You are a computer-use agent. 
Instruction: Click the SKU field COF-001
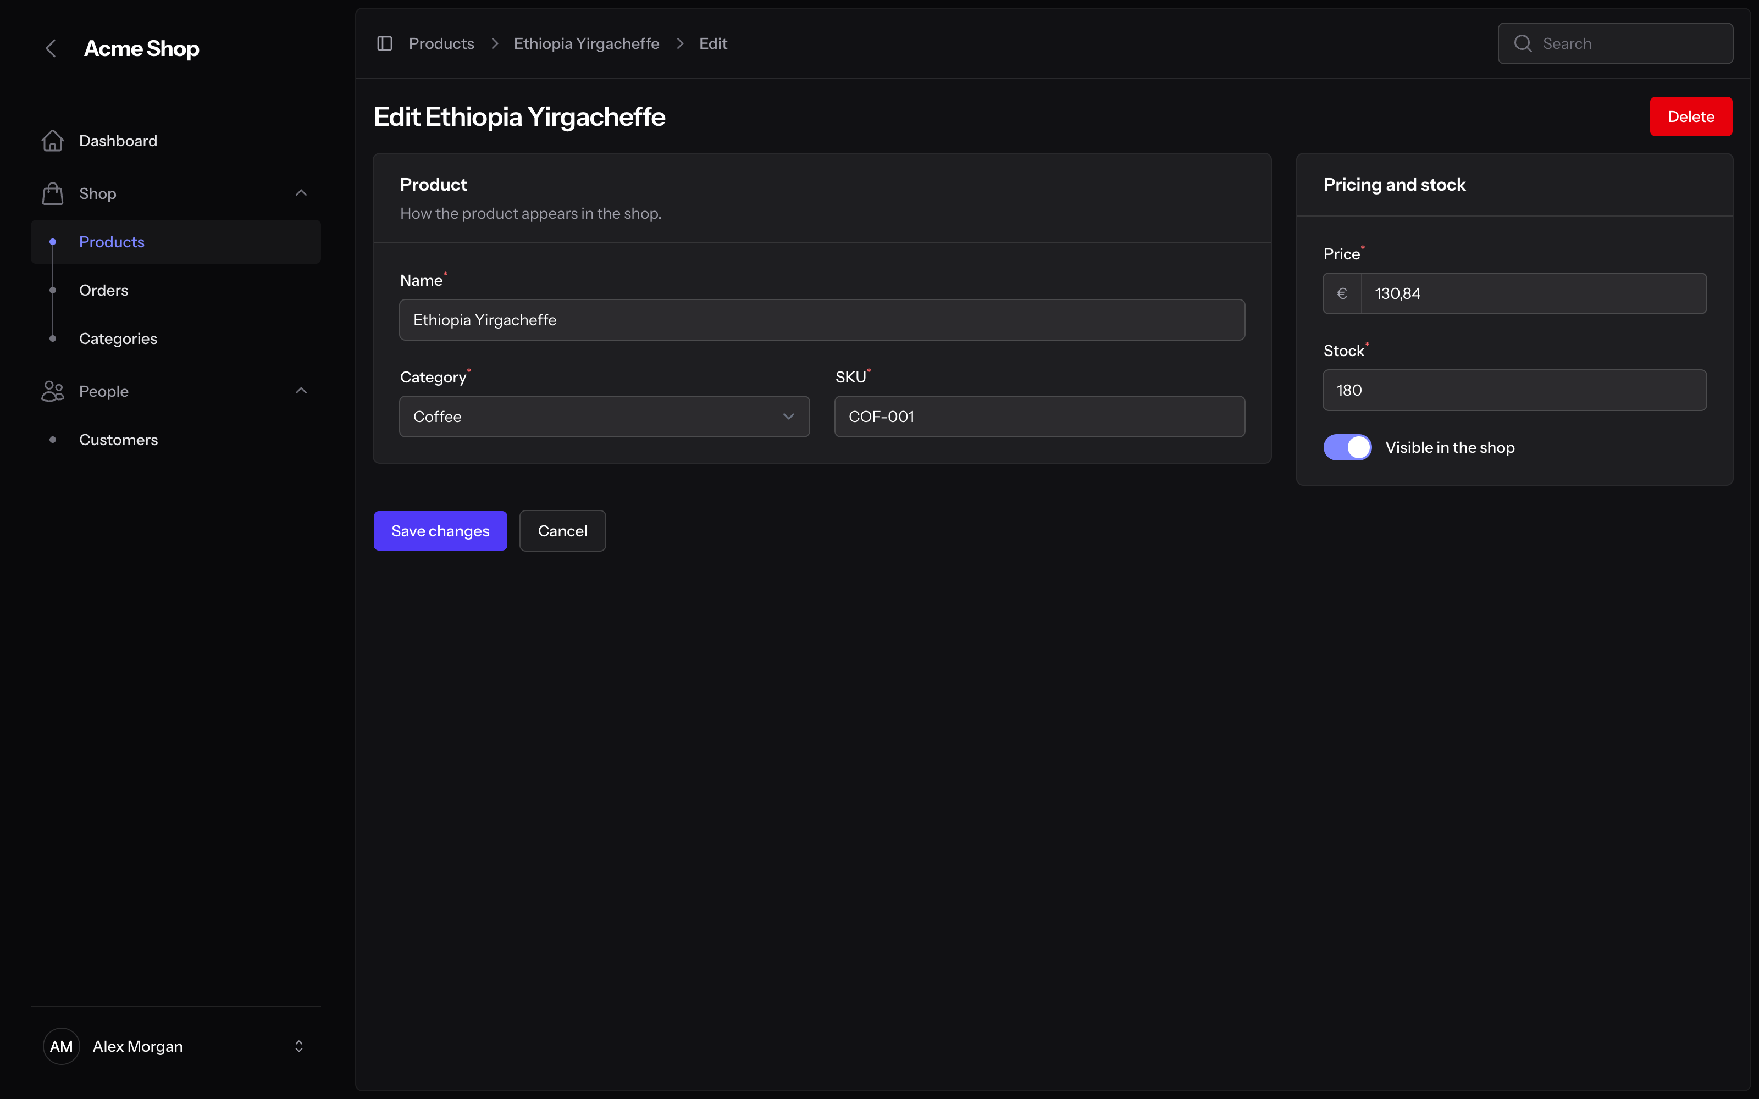coord(1039,417)
